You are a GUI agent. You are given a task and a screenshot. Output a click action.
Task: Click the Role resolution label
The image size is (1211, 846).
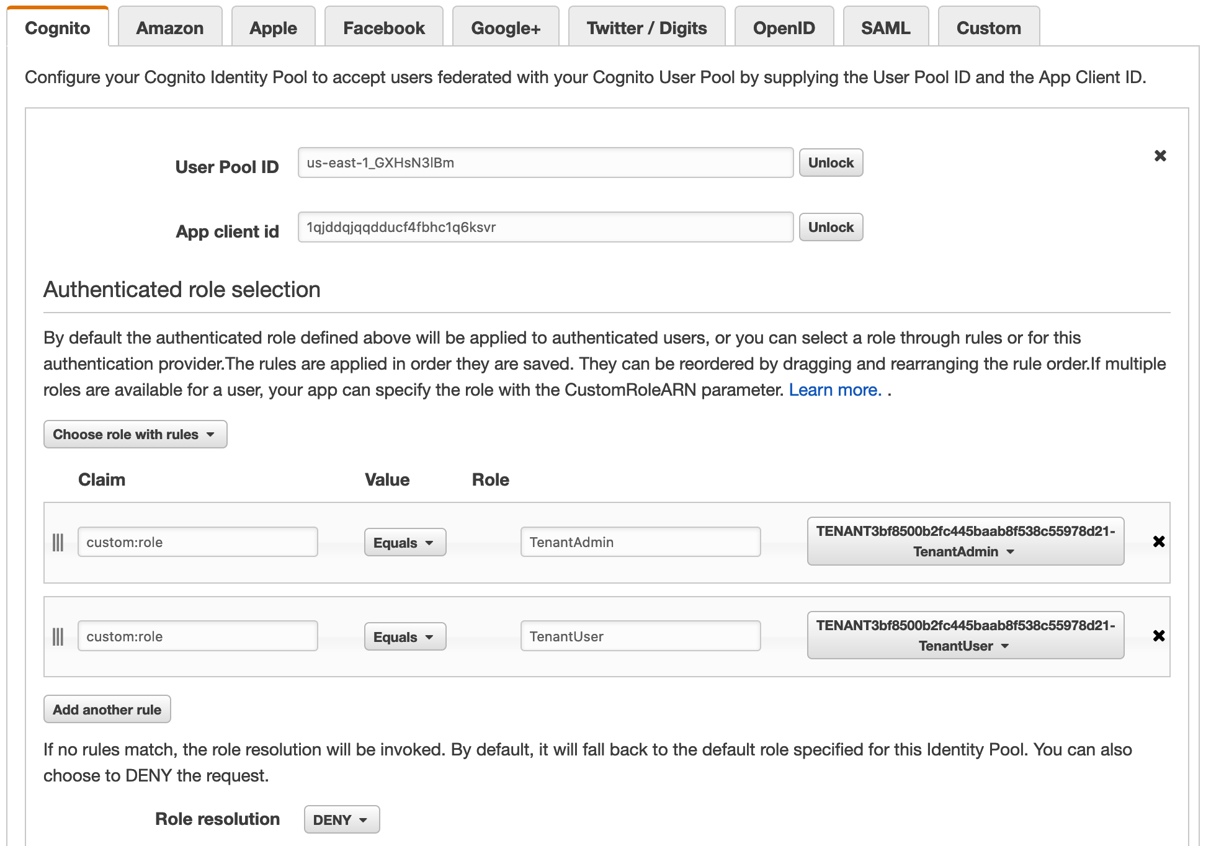coord(218,819)
